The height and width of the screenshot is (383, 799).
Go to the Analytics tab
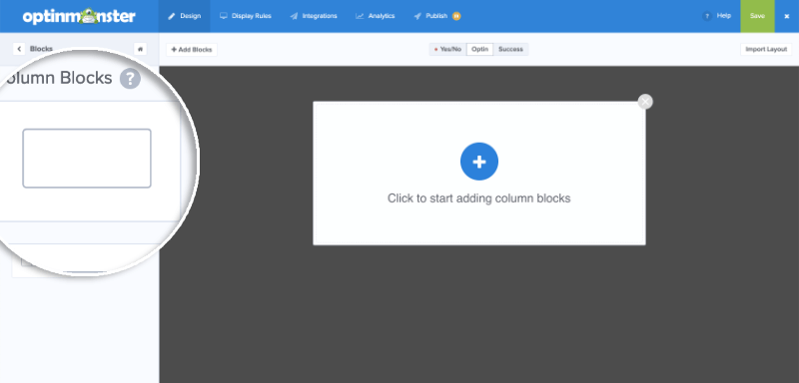[x=376, y=16]
